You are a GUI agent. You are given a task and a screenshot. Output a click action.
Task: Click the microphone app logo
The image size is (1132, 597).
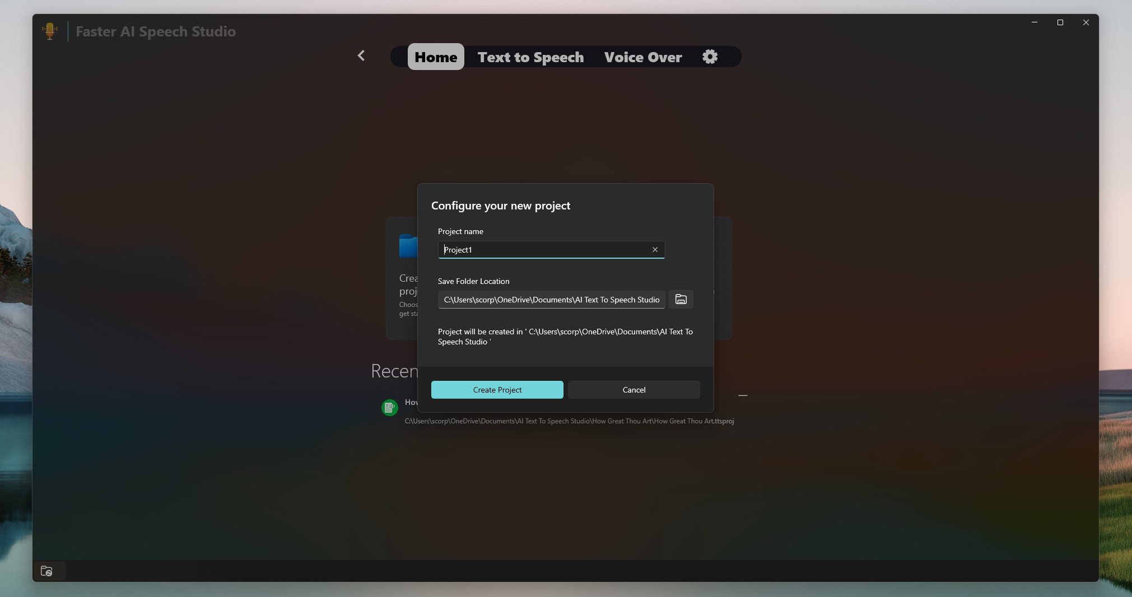click(50, 31)
